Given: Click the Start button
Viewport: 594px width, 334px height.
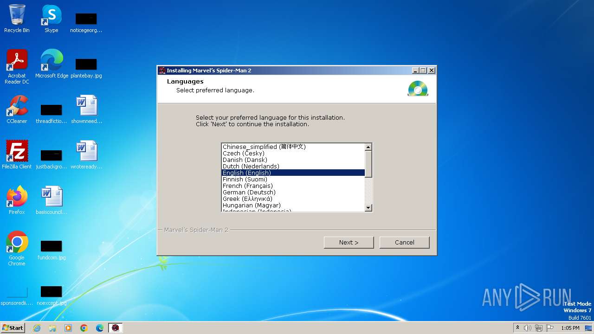Looking at the screenshot, I should 13,328.
